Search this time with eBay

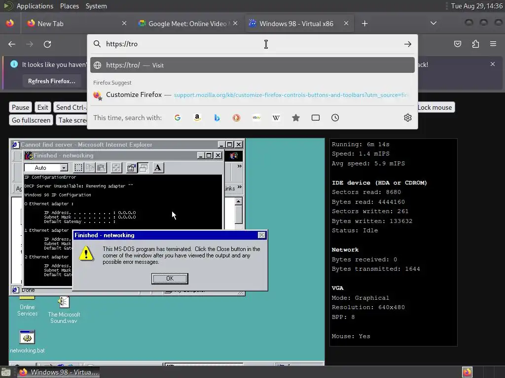coord(256,118)
